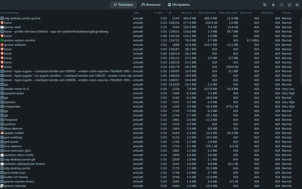
Task: Select the no-zygote-sandbox brave process
Action: tap(150, 76)
